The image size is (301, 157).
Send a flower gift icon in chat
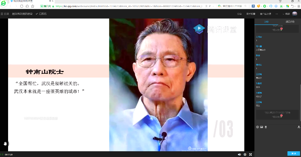click(266, 127)
